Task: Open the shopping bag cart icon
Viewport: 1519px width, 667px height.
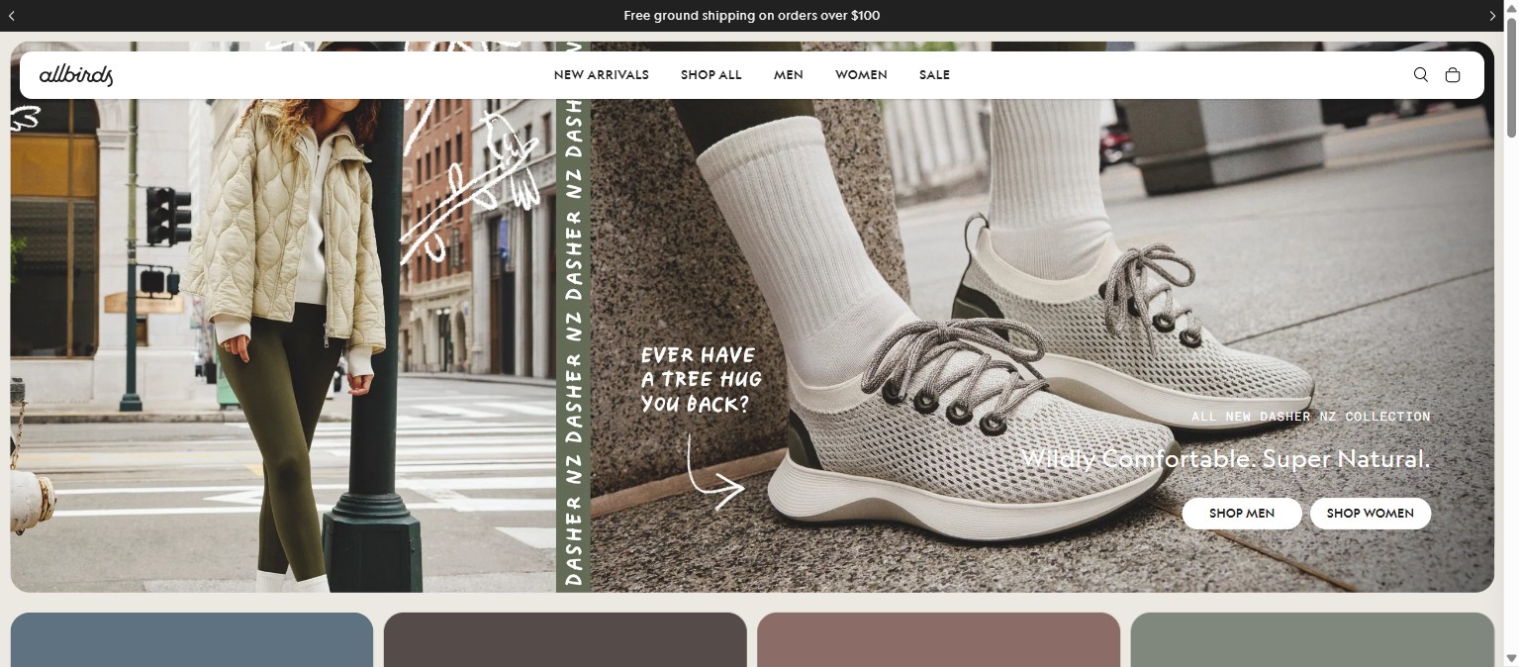Action: pyautogui.click(x=1452, y=75)
